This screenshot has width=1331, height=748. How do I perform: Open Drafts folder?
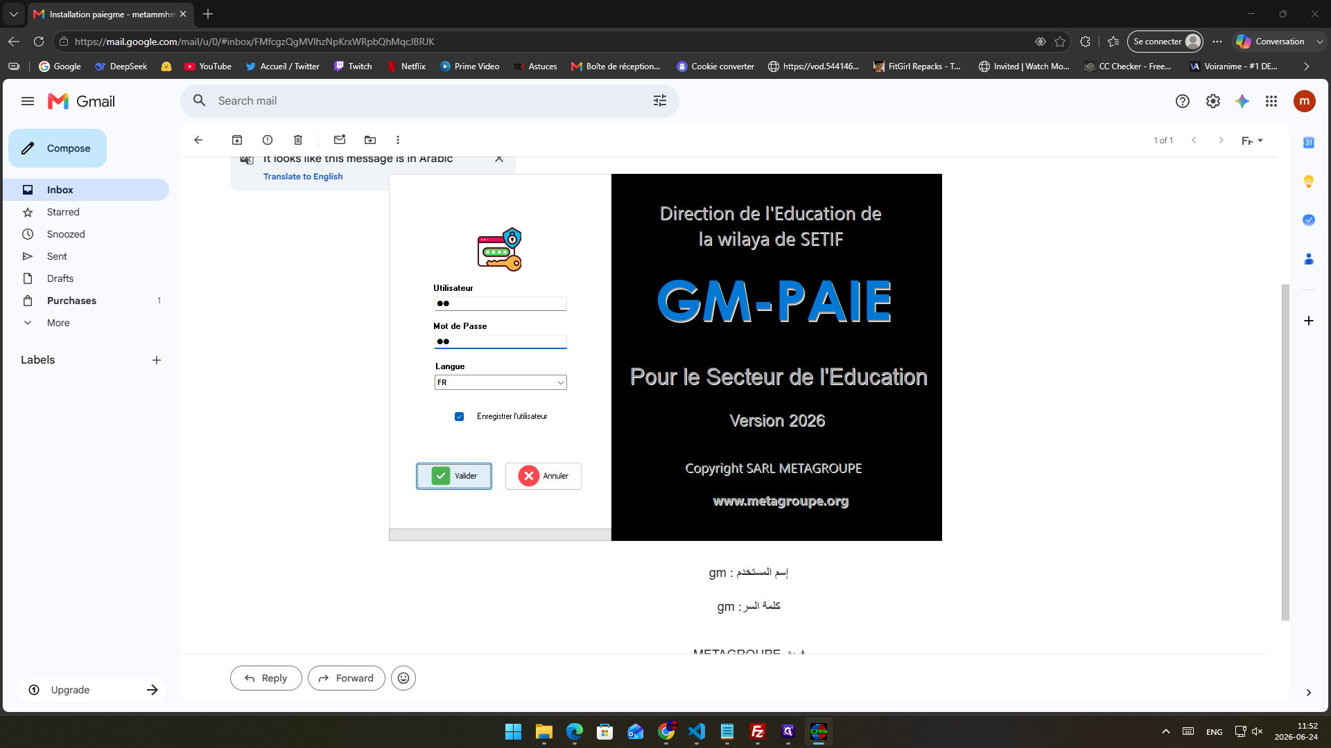[86, 278]
